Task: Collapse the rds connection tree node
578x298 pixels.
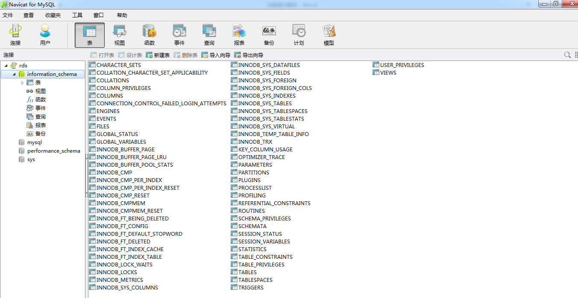Action: click(6, 66)
